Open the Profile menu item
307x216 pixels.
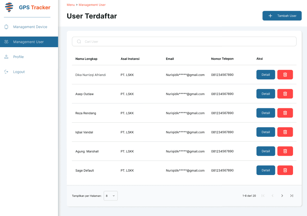pyautogui.click(x=18, y=57)
